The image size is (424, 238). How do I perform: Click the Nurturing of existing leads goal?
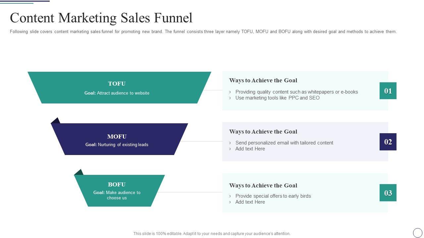tap(117, 144)
